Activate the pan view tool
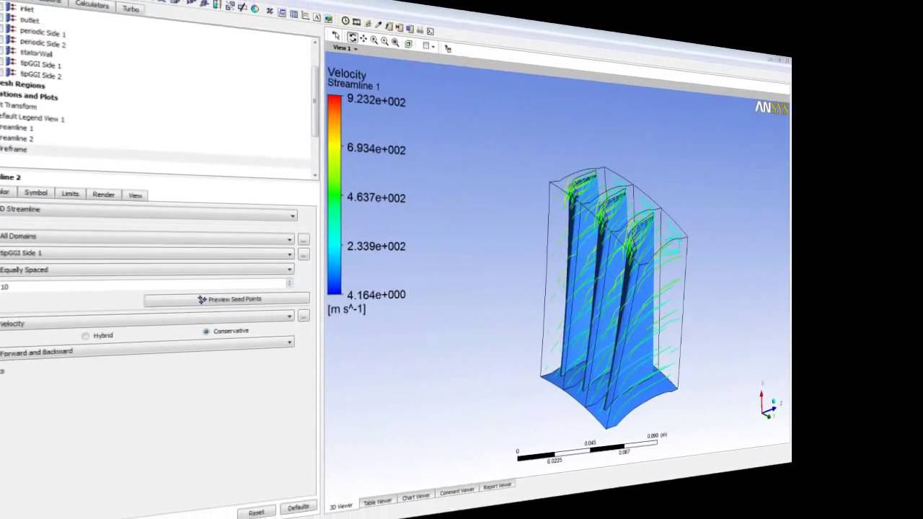This screenshot has height=519, width=923. pos(363,38)
